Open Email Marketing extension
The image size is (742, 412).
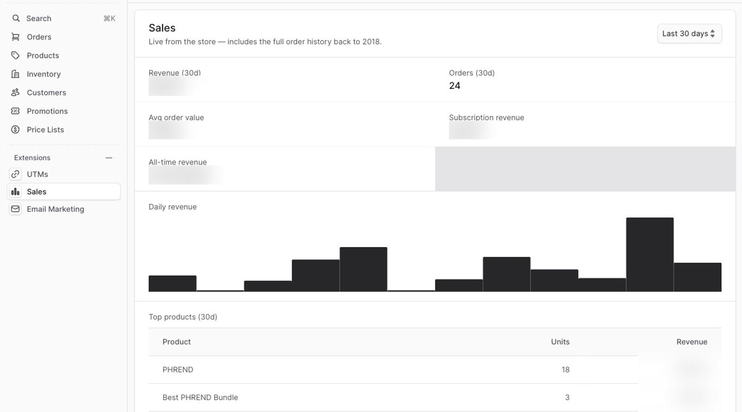pyautogui.click(x=64, y=209)
